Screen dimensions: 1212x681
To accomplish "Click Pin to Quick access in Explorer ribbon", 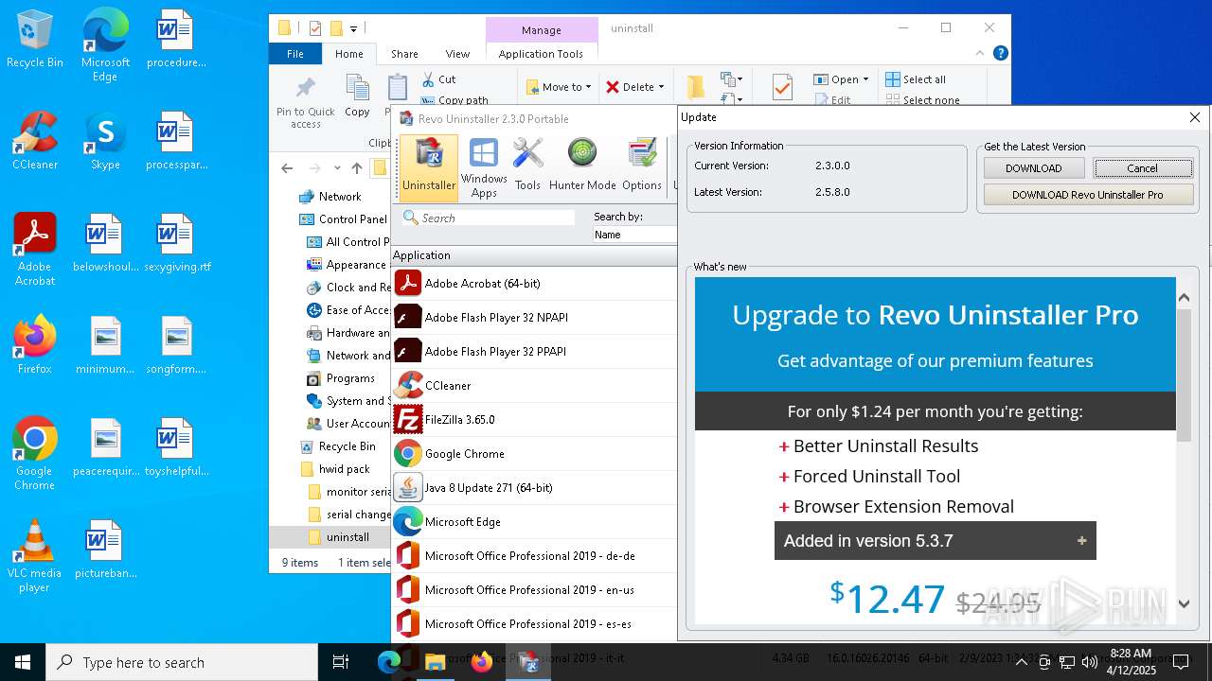I will pyautogui.click(x=305, y=102).
